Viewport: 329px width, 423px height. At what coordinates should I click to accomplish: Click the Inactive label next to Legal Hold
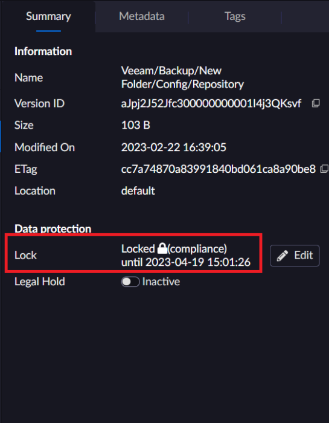coord(161,282)
